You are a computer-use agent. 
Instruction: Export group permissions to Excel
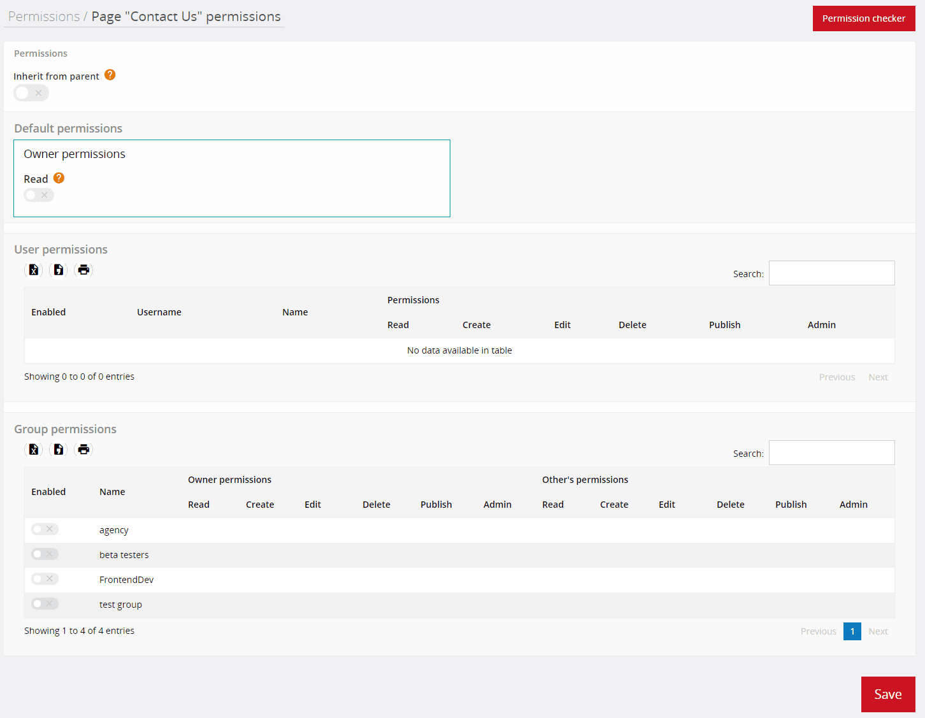pyautogui.click(x=33, y=449)
